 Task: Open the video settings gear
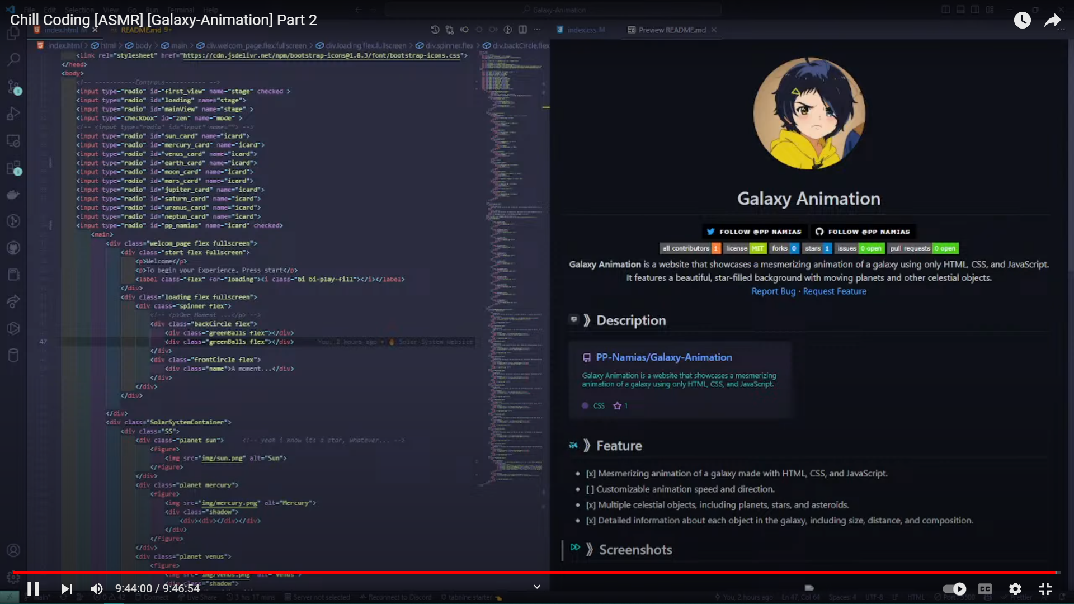(x=1015, y=589)
